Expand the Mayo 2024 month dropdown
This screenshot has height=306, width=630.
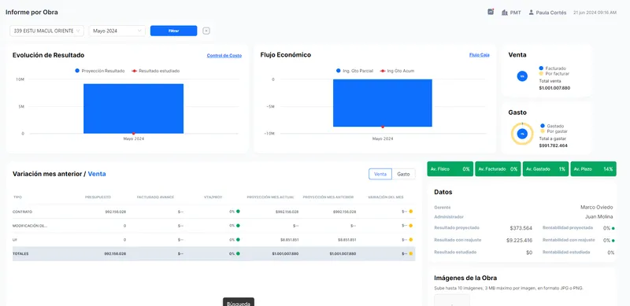[117, 31]
